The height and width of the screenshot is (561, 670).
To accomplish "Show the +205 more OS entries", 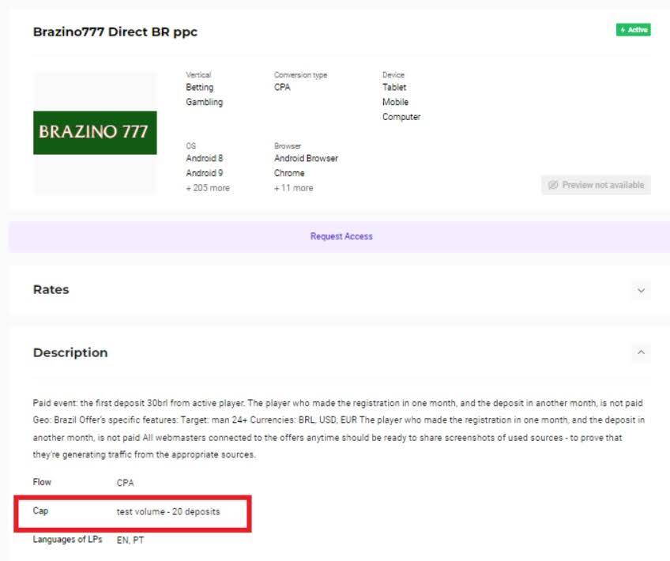I will [208, 188].
